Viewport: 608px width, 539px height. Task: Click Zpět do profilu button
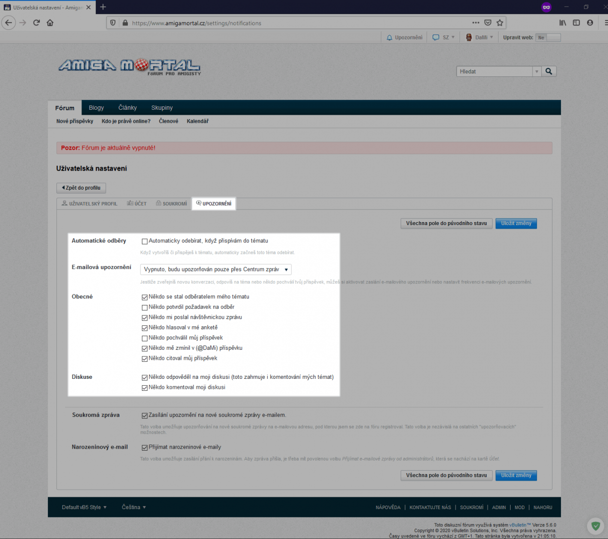(81, 188)
